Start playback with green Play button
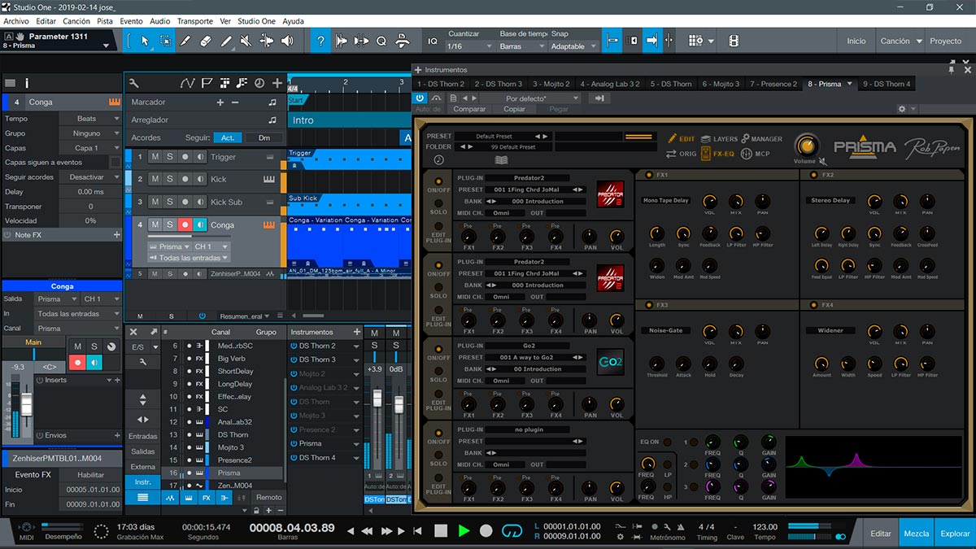 pyautogui.click(x=464, y=530)
